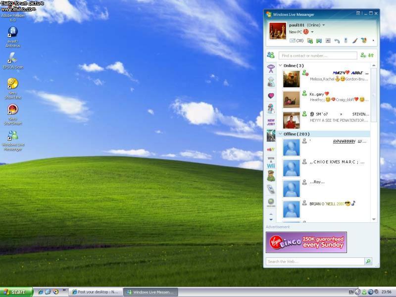Click the contacts list icon beside search box
This screenshot has width=396, height=297.
pyautogui.click(x=271, y=55)
